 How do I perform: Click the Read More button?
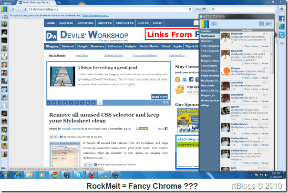point(159,97)
